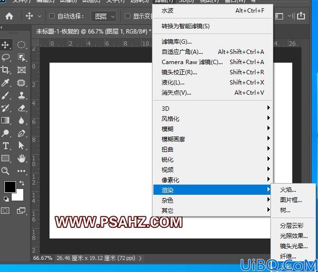
Task: Expand the 视频 submenu
Action: tap(212, 170)
